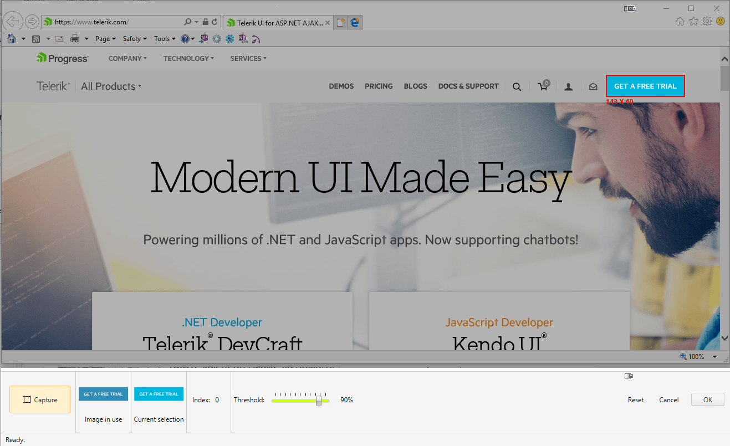
Task: Expand the COMPANY menu
Action: 127,58
